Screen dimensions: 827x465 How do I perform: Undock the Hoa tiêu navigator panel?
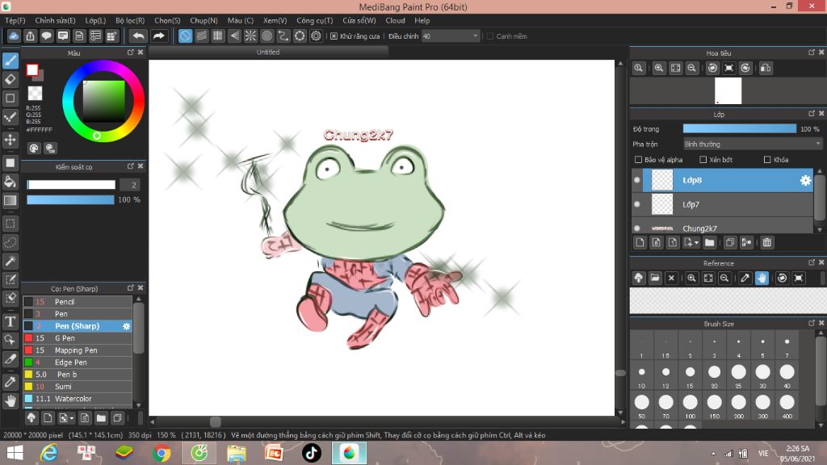click(x=811, y=52)
